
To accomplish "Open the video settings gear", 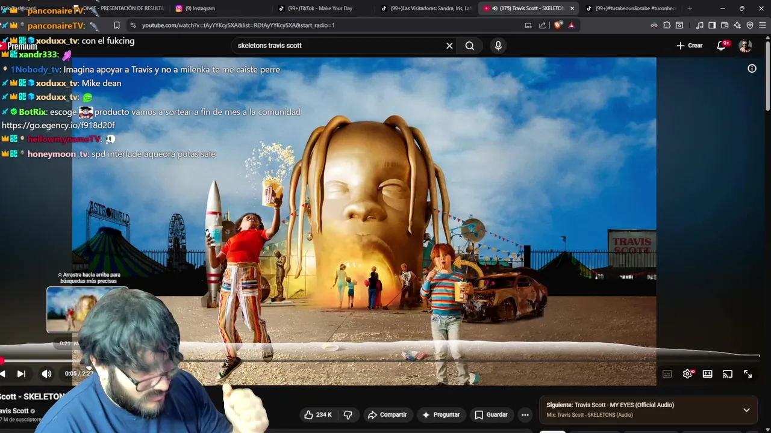I will (x=687, y=374).
